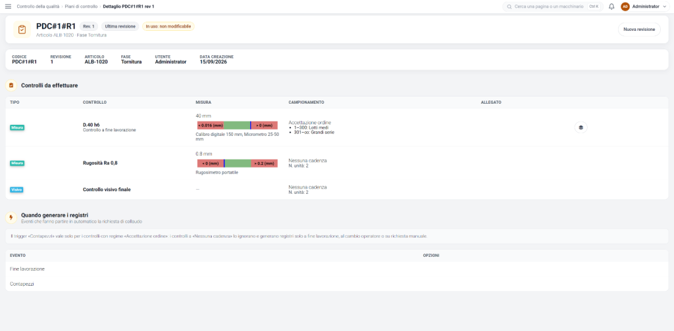Click the 301–∞: Grandi serie entry
The image size is (674, 331).
[x=314, y=133]
